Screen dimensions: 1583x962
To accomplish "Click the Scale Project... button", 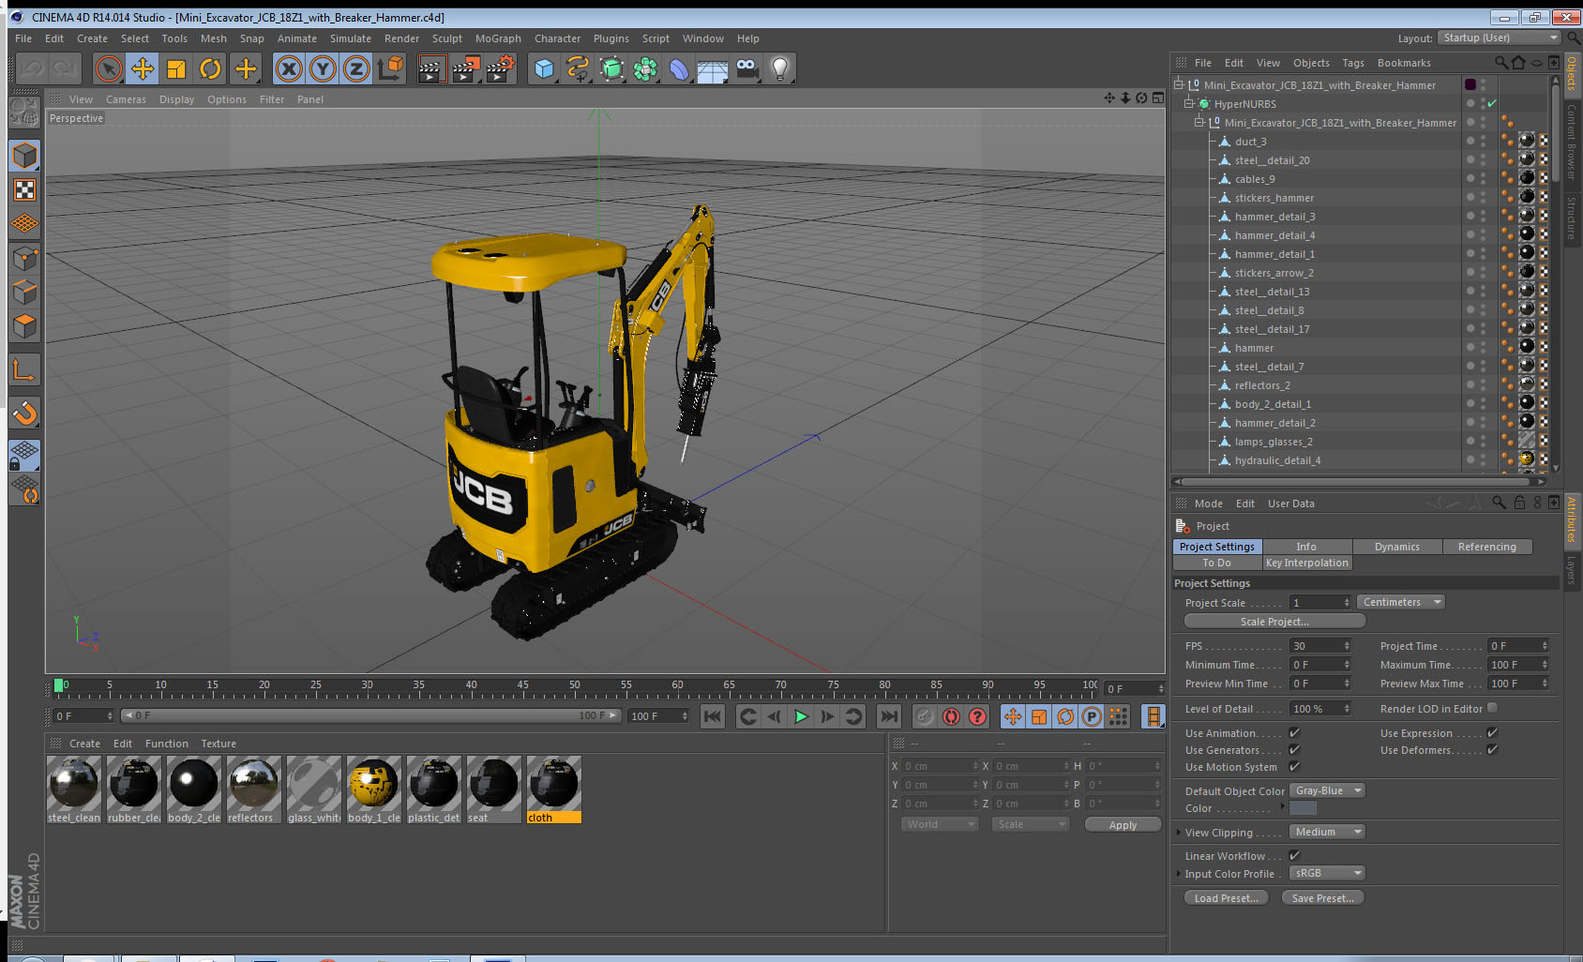I will (1274, 622).
